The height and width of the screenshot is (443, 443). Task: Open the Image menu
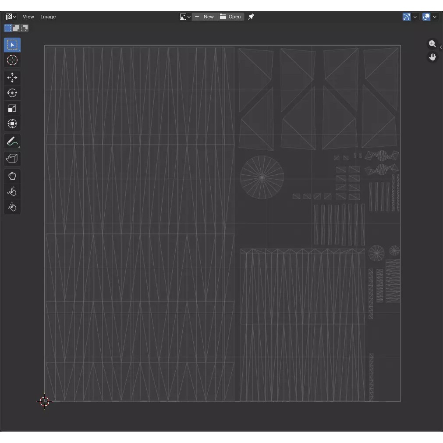(48, 17)
